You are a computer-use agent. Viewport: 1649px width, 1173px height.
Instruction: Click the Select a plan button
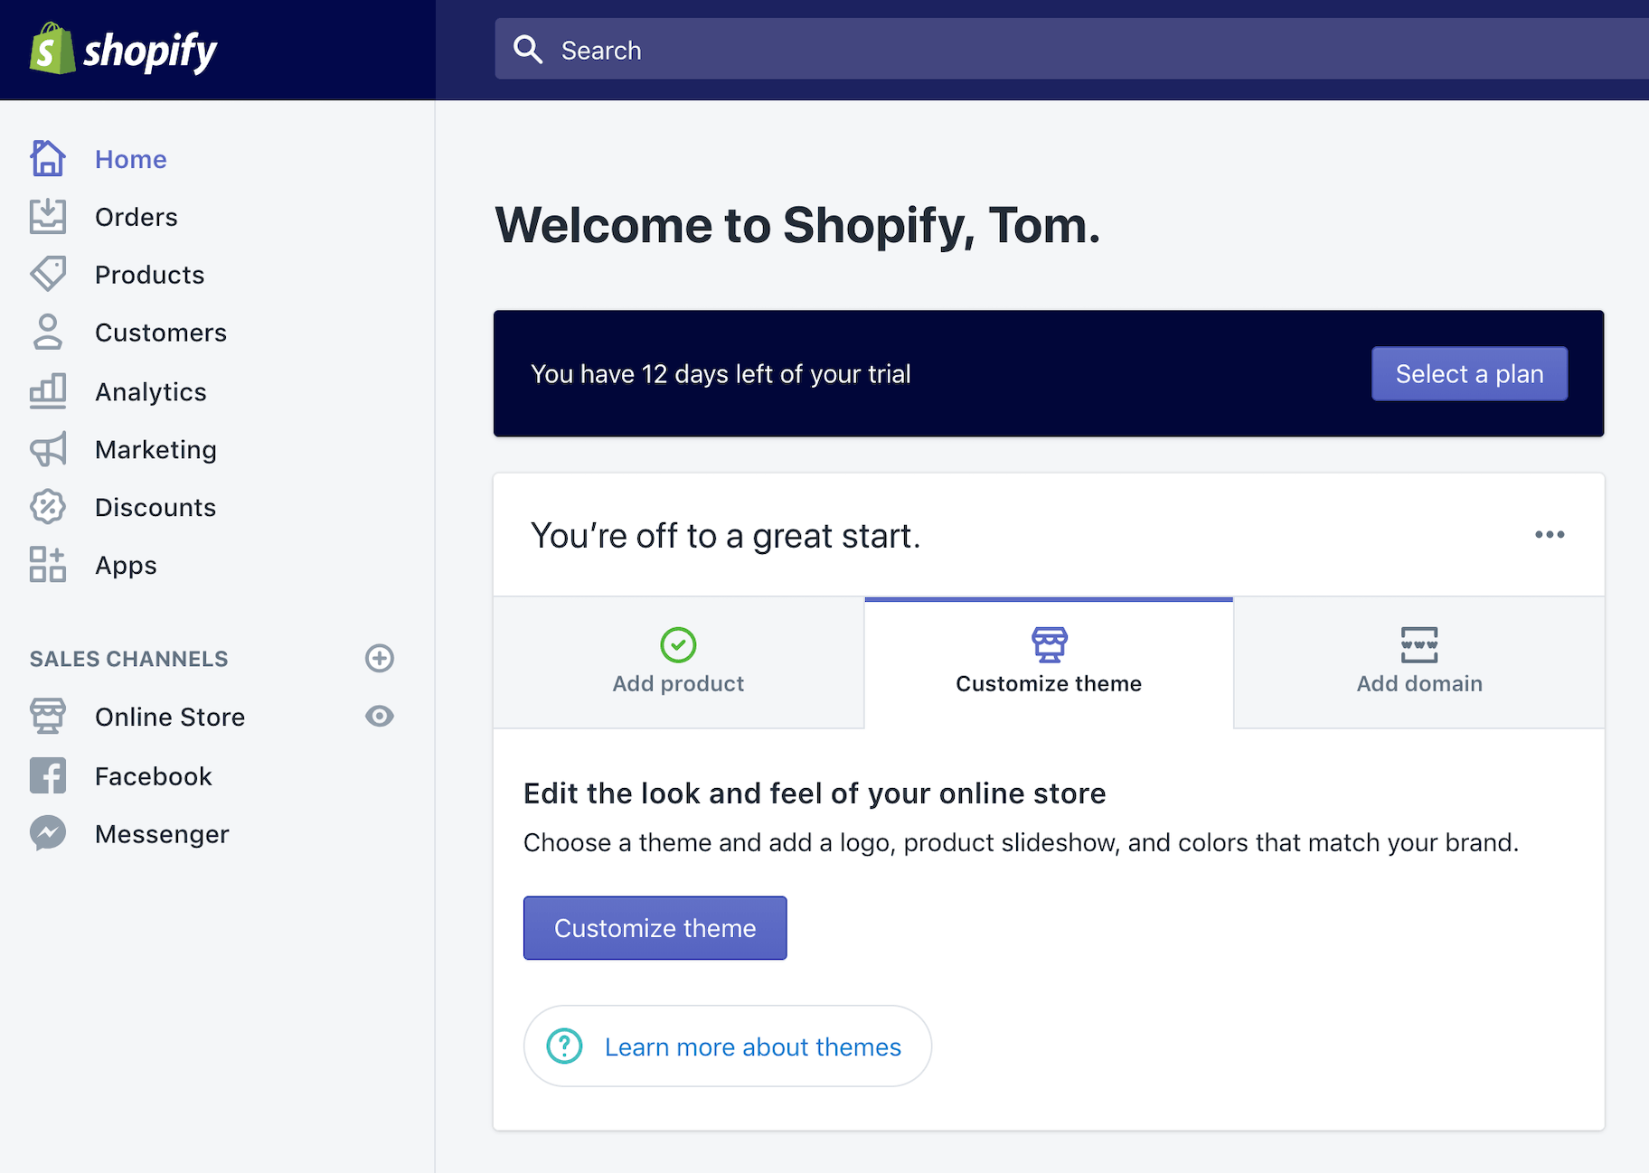(x=1468, y=373)
